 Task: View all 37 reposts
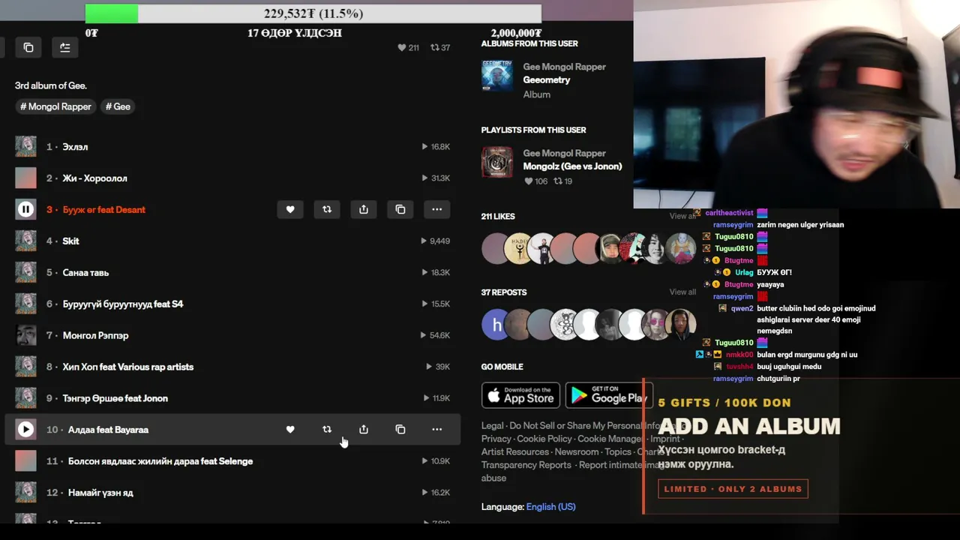pos(682,292)
